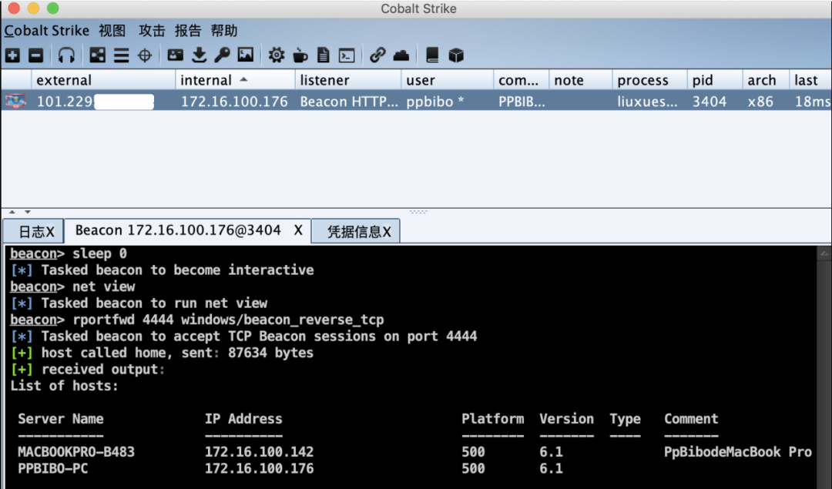The image size is (832, 489).
Task: Sort sessions by the note column
Action: [581, 79]
